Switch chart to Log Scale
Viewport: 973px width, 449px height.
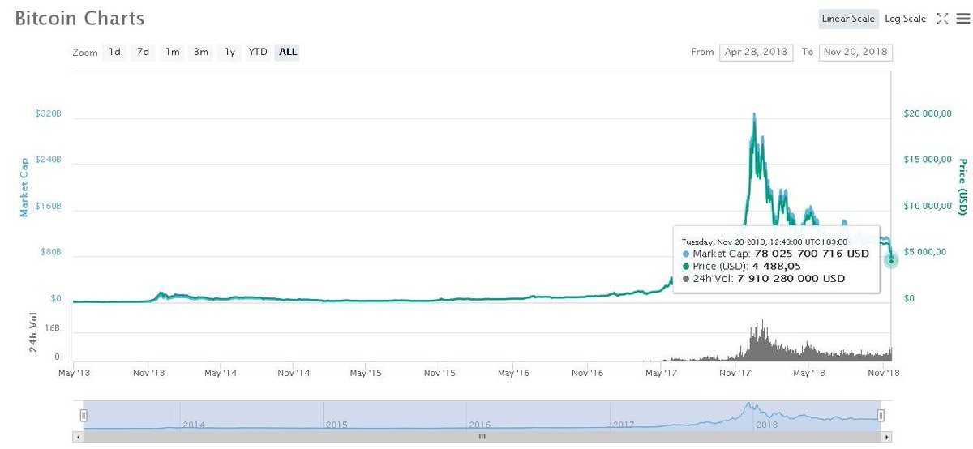point(906,19)
